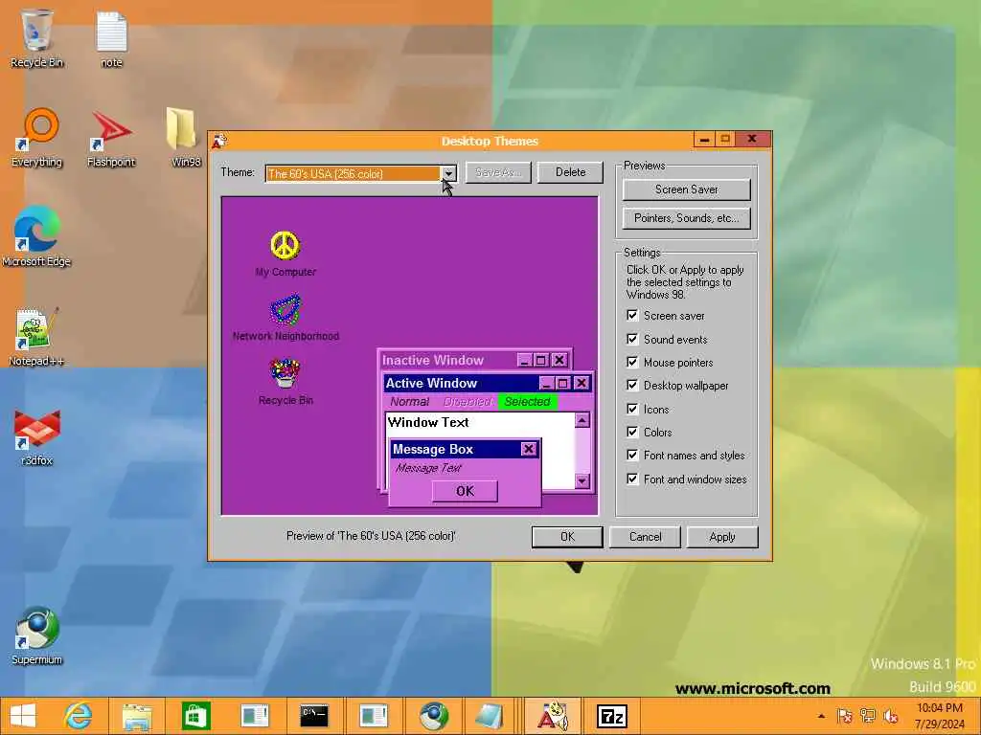
Task: Open File Explorer from taskbar
Action: tap(137, 716)
